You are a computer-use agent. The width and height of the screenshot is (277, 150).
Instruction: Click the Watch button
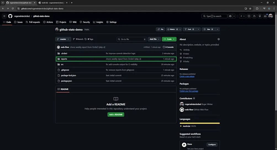[172, 29]
